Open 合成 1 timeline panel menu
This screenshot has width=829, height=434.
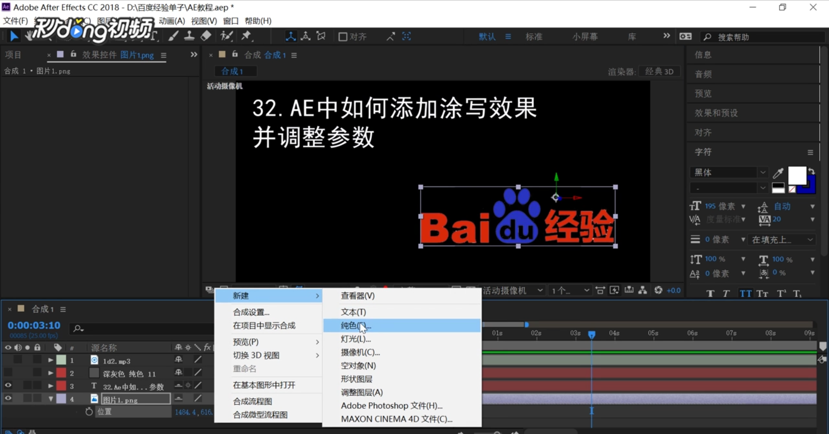tap(63, 309)
